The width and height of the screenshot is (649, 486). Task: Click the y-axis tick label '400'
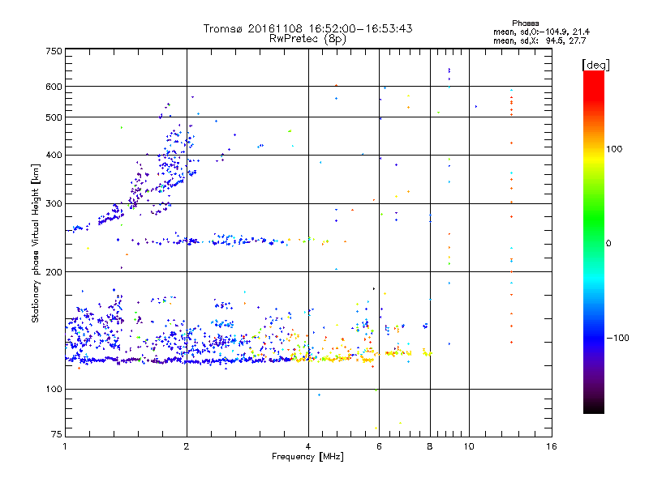click(54, 156)
